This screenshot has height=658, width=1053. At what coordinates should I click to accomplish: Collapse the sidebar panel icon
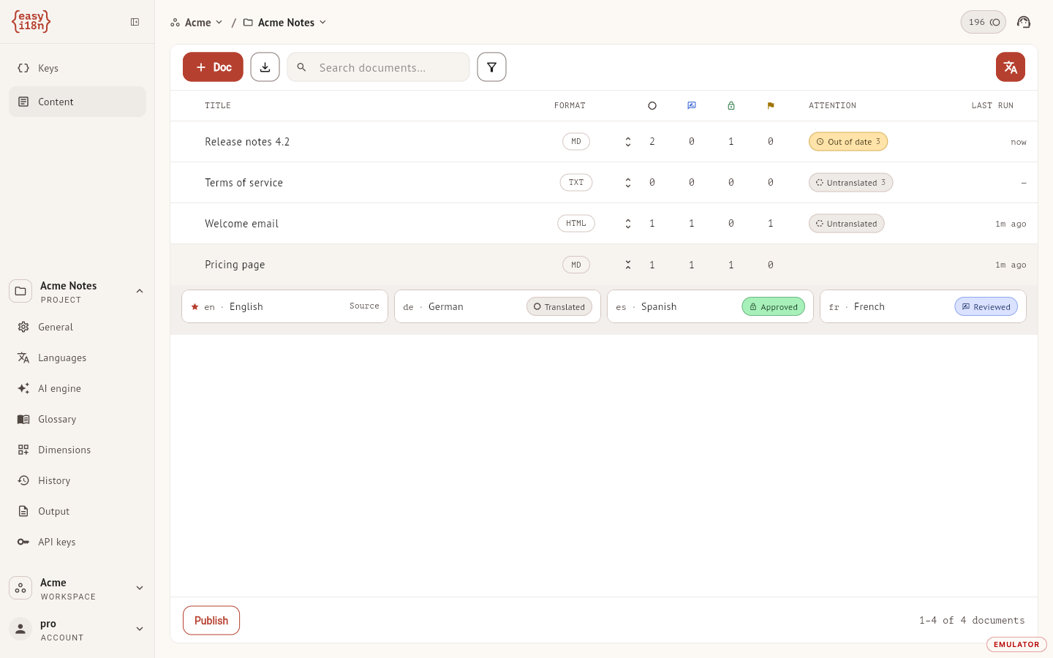point(135,22)
